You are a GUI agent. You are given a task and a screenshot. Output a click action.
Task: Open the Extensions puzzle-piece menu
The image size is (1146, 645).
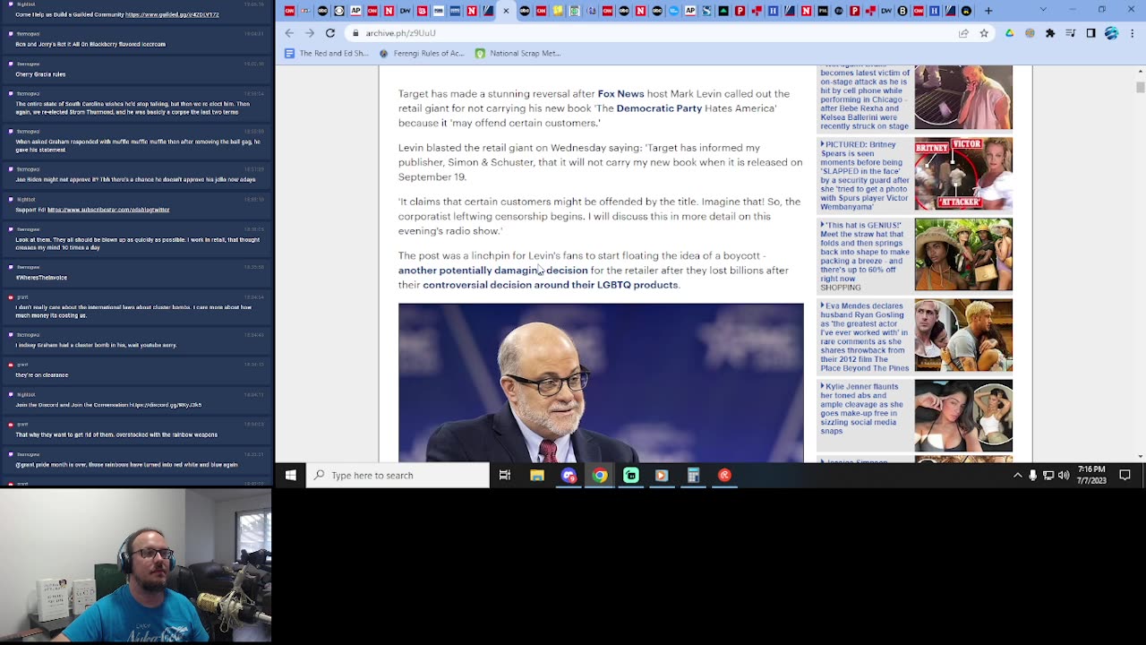click(x=1050, y=33)
